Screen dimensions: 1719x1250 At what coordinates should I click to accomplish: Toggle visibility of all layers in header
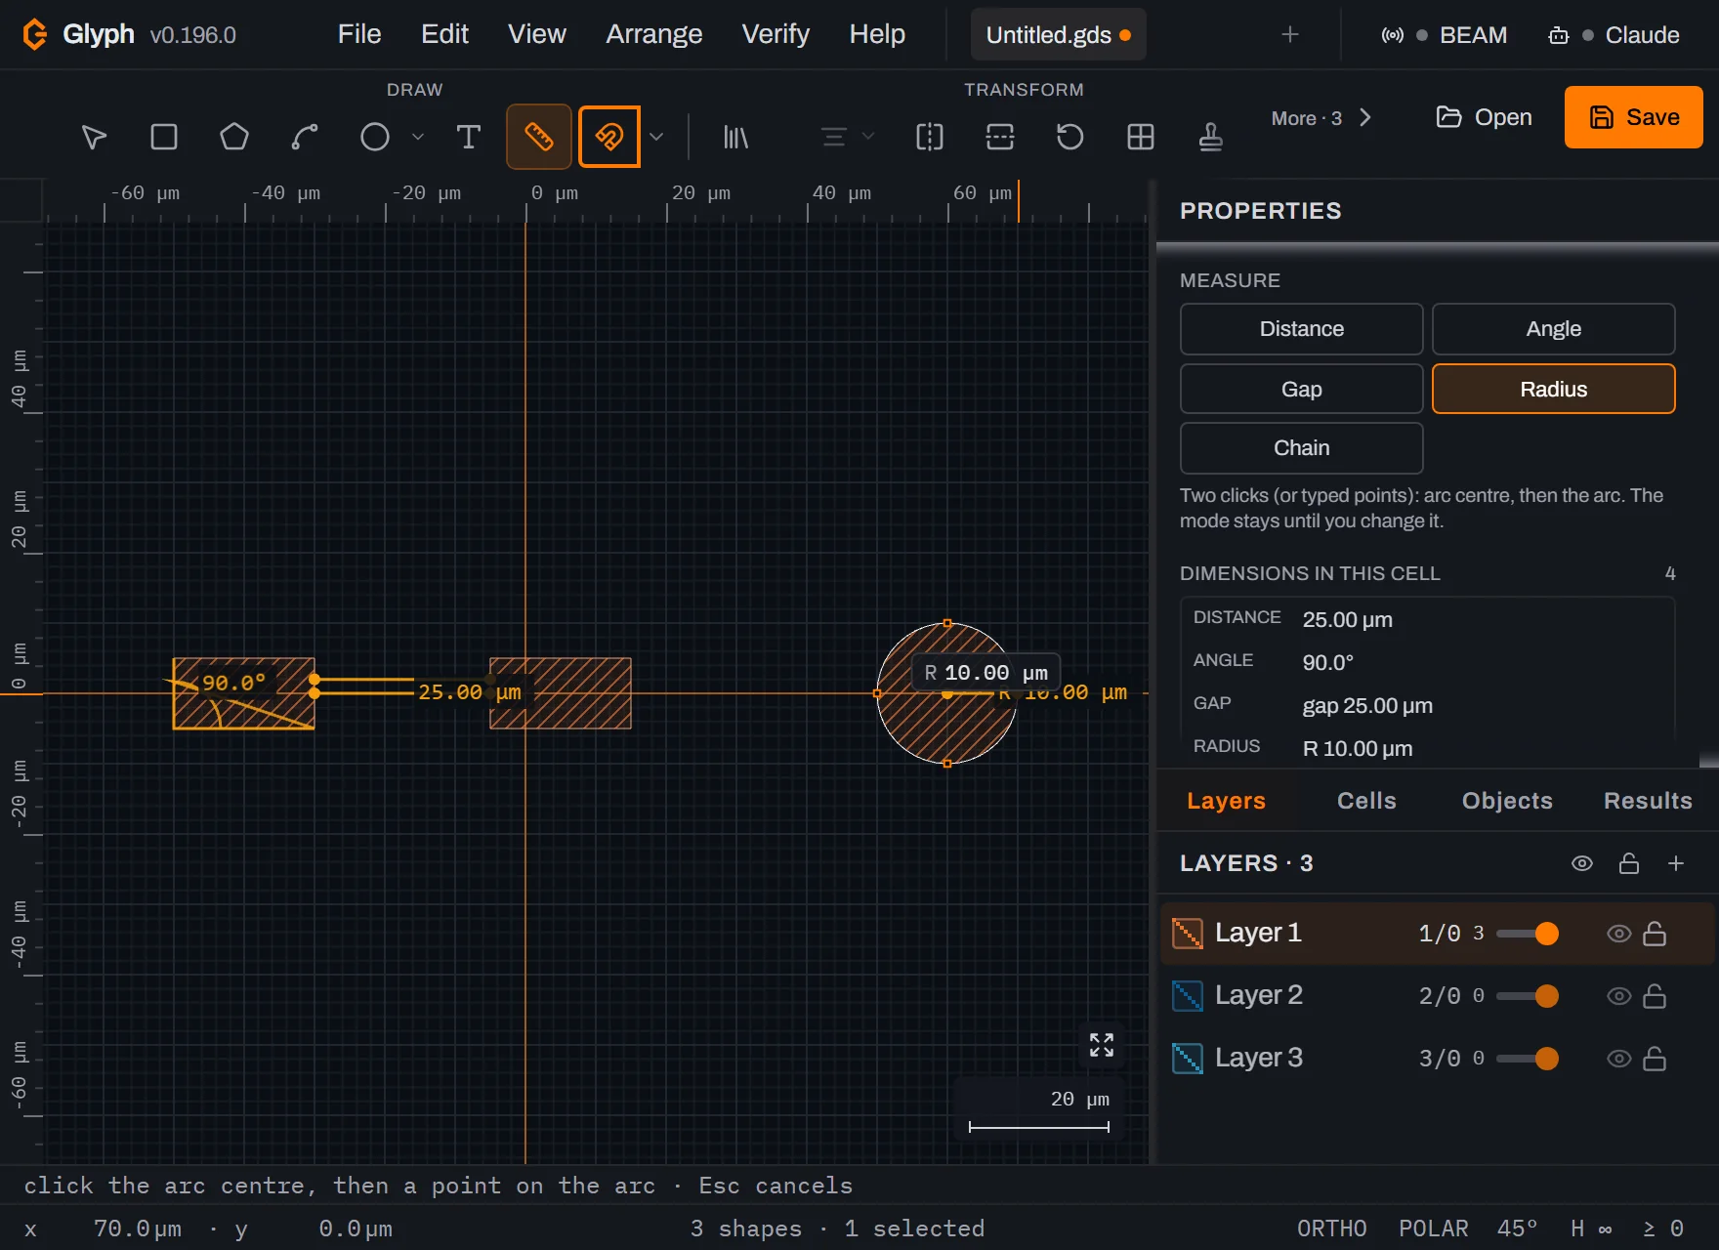click(1582, 863)
